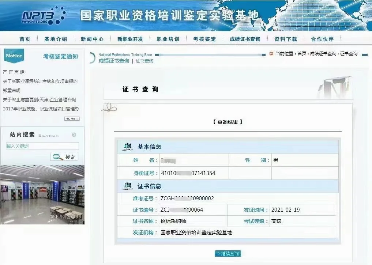Viewport: 372px width, 265px height.
Task: Open the 考核鉴定 menu item
Action: [204, 38]
